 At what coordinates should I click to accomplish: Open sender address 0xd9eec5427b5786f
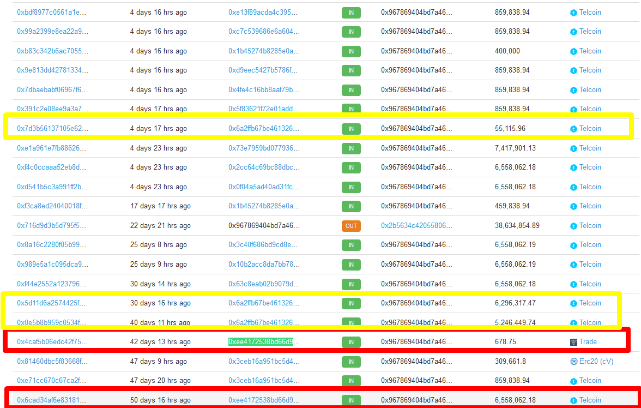click(263, 70)
